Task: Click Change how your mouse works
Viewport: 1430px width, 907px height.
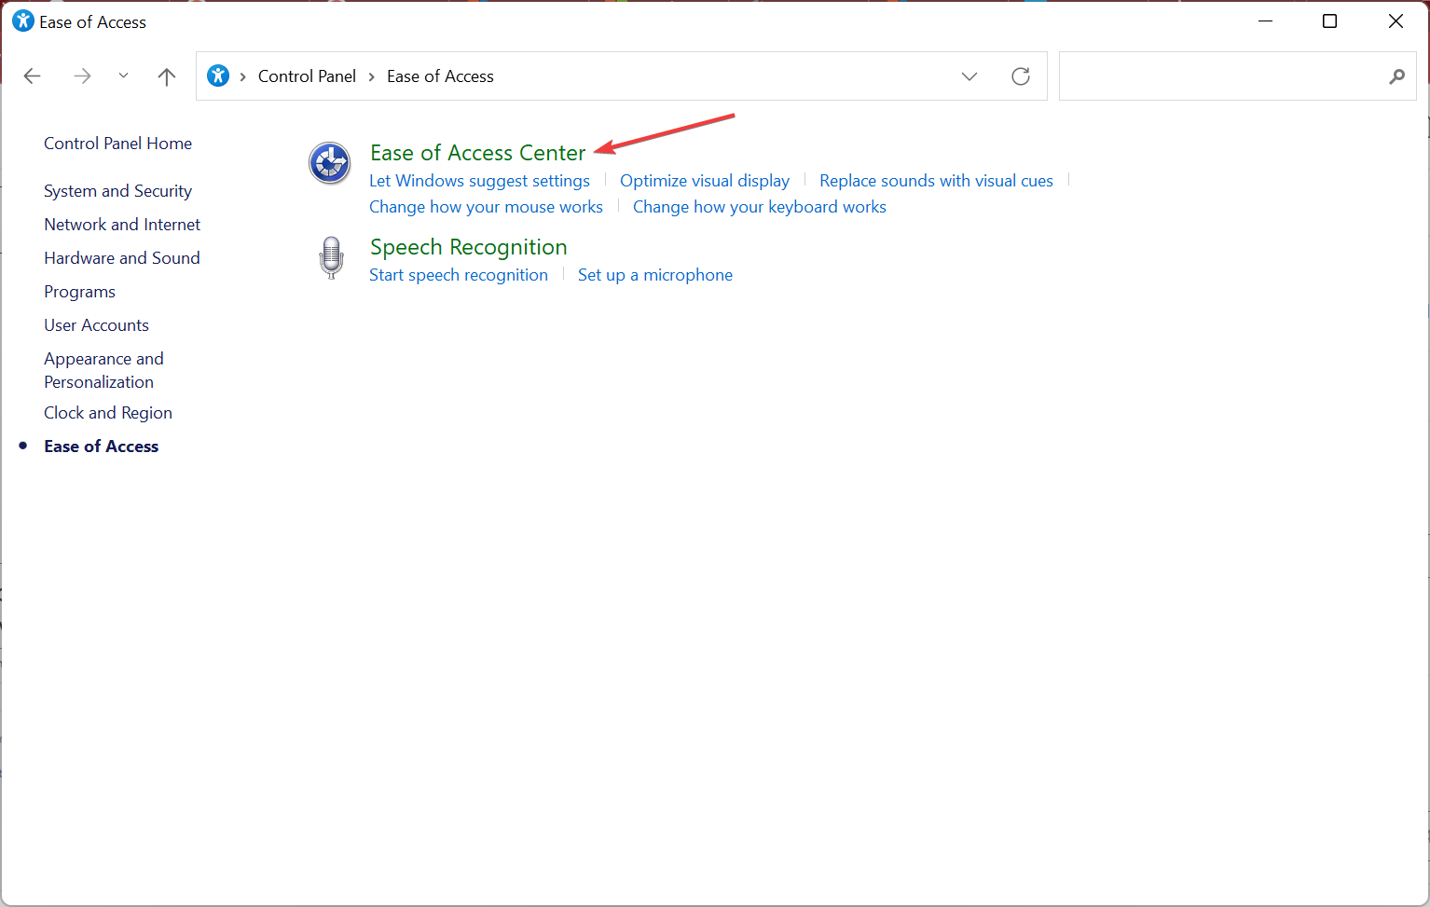Action: 486,207
